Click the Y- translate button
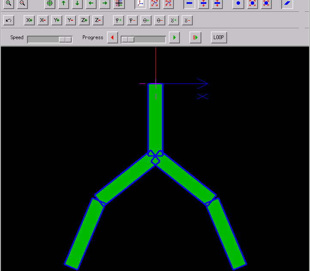The image size is (310, 271). click(70, 20)
